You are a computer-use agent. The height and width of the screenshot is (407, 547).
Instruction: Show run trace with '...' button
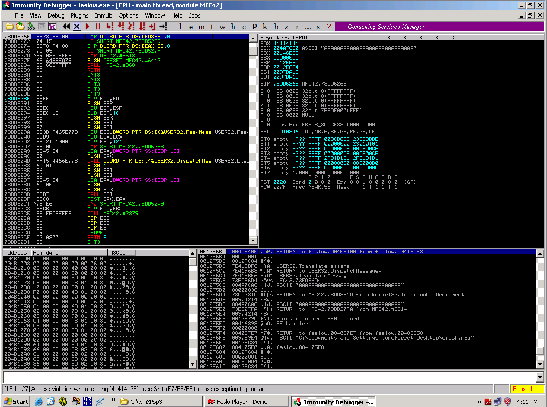tap(307, 27)
